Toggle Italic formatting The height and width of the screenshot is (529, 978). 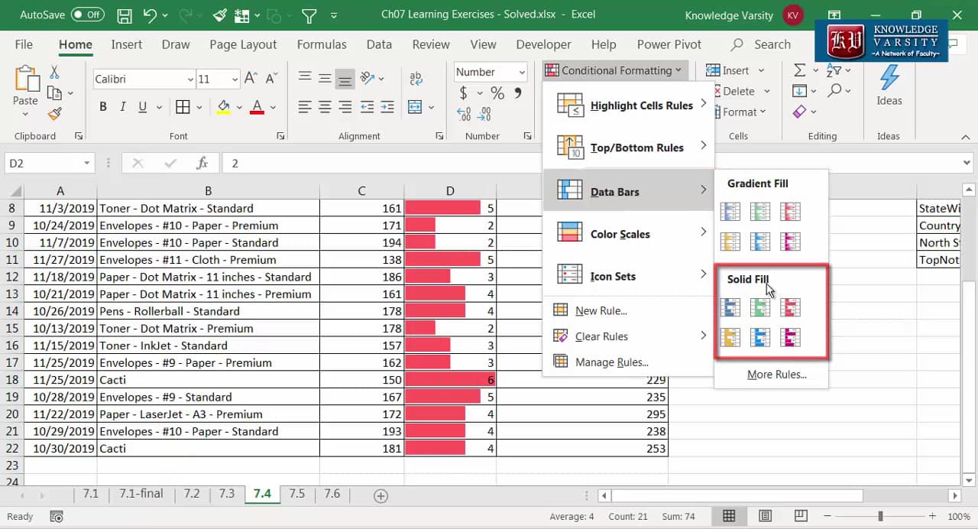[x=123, y=107]
